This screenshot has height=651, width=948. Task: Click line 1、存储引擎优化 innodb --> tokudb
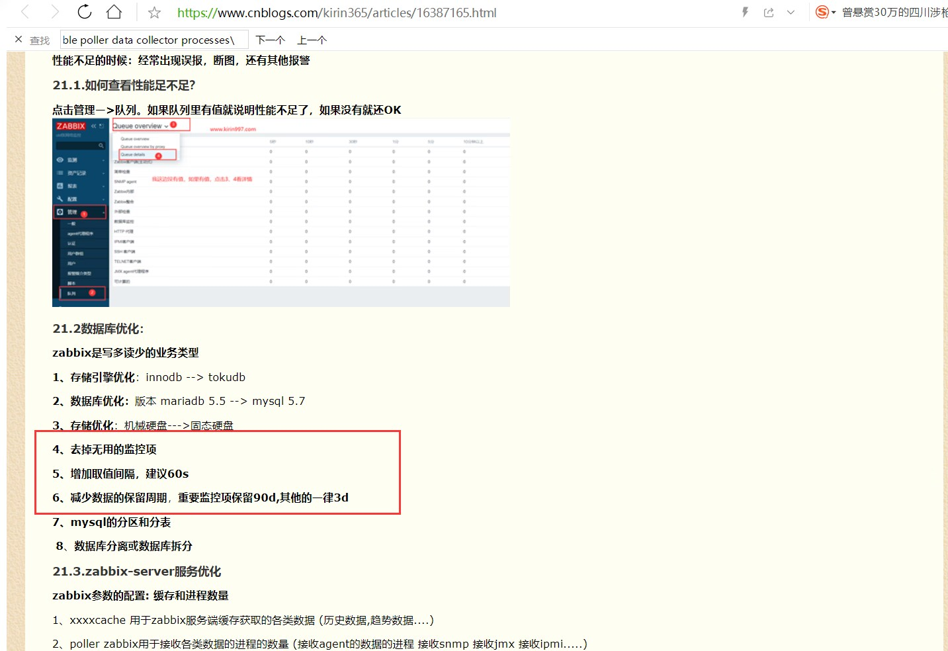pyautogui.click(x=149, y=377)
